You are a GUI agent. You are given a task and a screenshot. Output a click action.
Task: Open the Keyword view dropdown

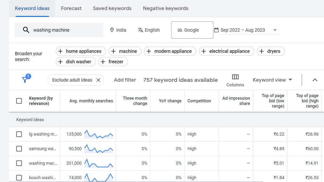[x=272, y=80]
